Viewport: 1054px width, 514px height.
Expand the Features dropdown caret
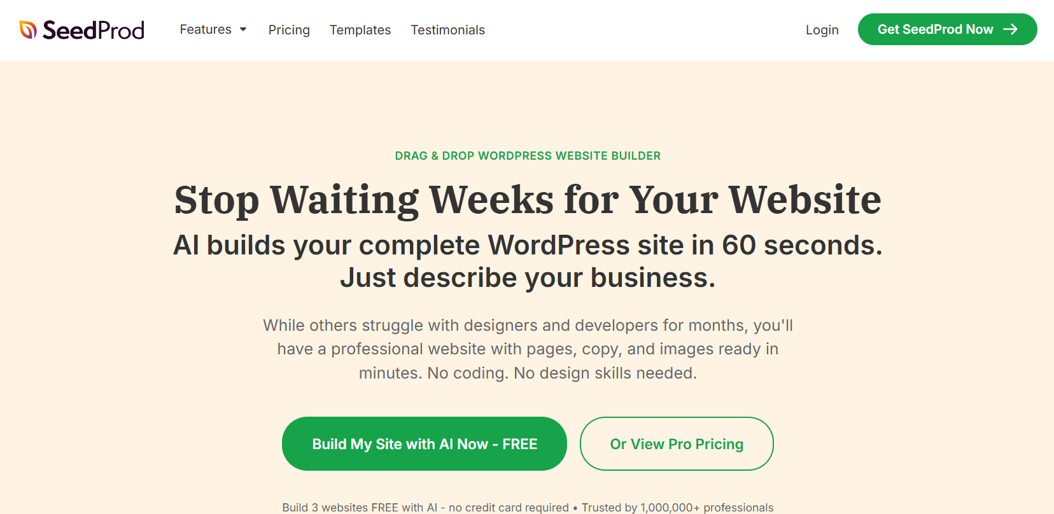(x=243, y=30)
